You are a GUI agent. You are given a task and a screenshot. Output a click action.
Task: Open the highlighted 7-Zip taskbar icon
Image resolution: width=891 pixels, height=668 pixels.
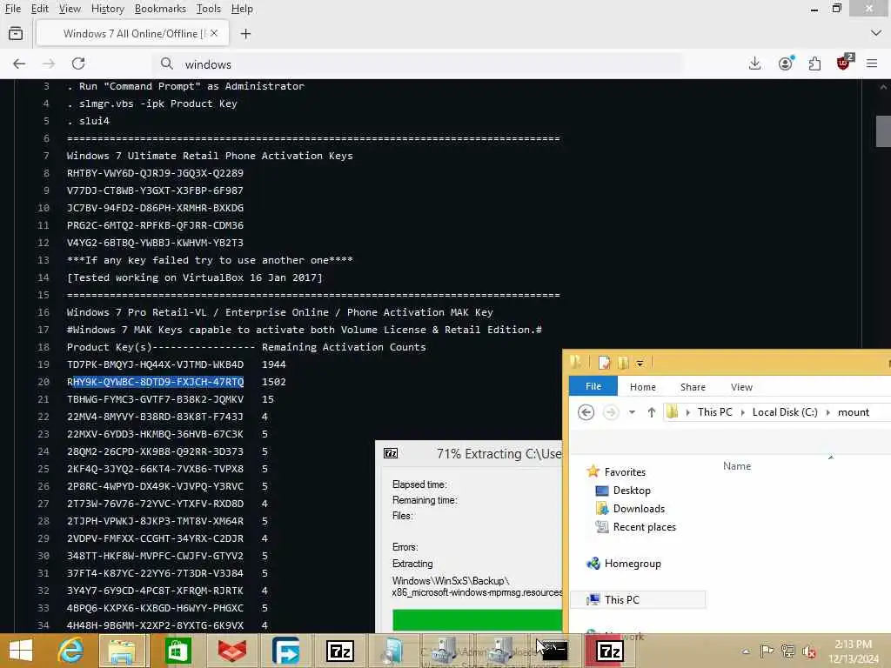click(x=609, y=651)
